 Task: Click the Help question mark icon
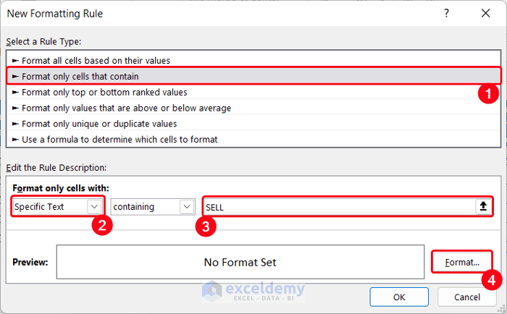445,14
